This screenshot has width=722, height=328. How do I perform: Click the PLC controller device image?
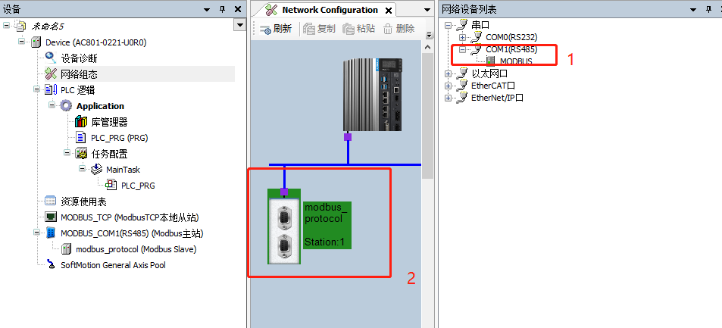pyautogui.click(x=372, y=95)
